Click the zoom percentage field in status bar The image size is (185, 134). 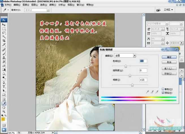click(x=12, y=133)
